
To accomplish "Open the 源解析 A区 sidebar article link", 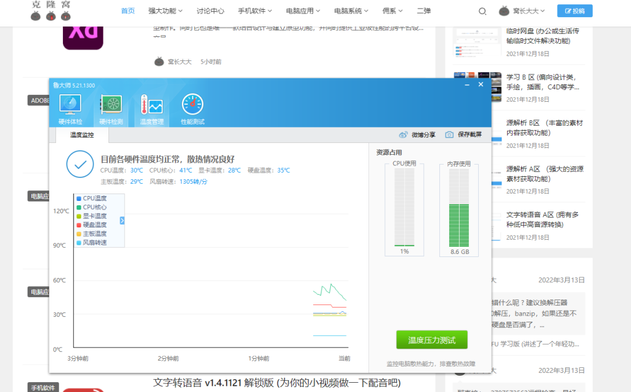I will pyautogui.click(x=545, y=174).
